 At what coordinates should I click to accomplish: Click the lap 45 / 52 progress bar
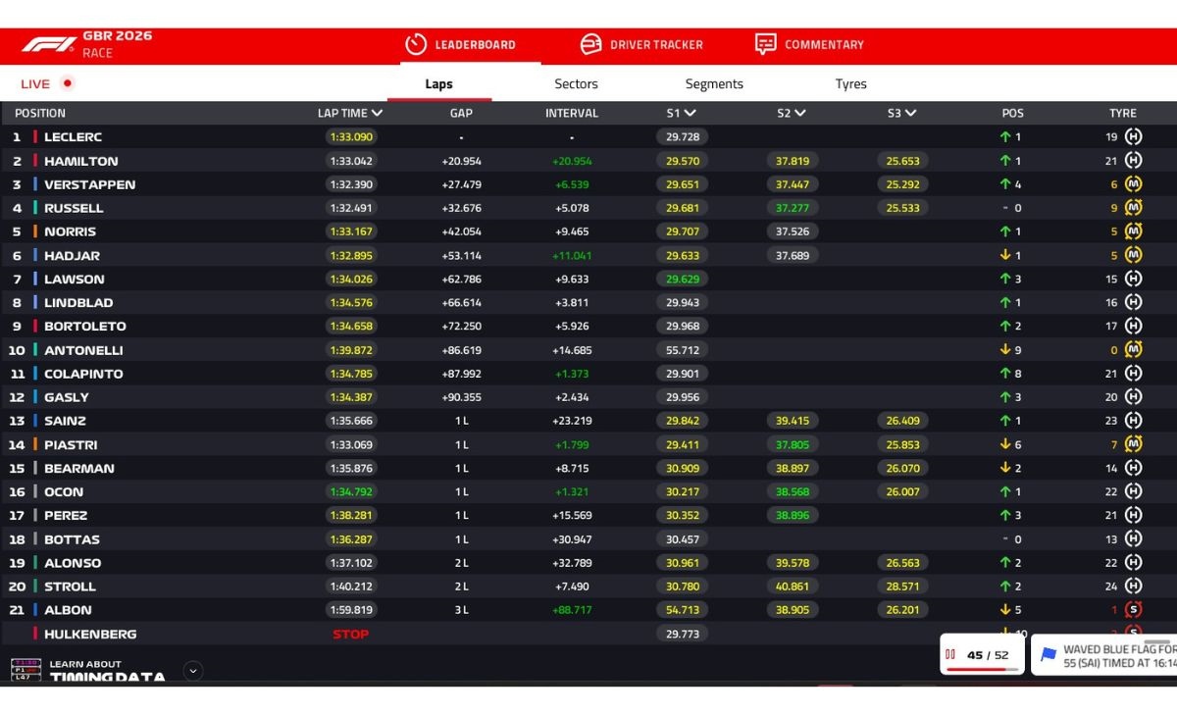(x=982, y=669)
